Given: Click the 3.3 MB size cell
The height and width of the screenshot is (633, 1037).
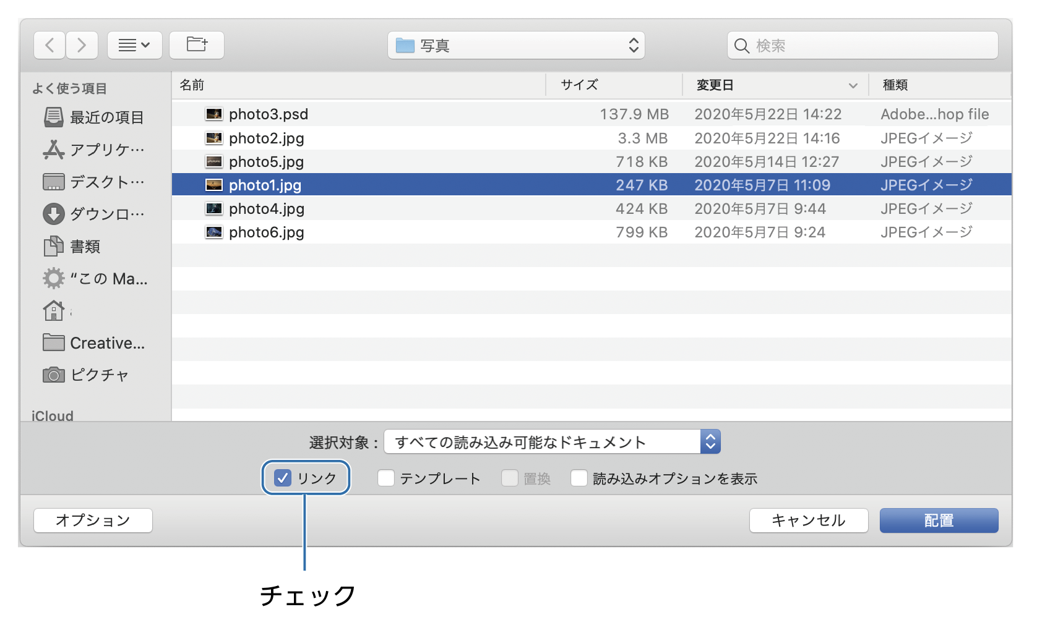Looking at the screenshot, I should 643,138.
